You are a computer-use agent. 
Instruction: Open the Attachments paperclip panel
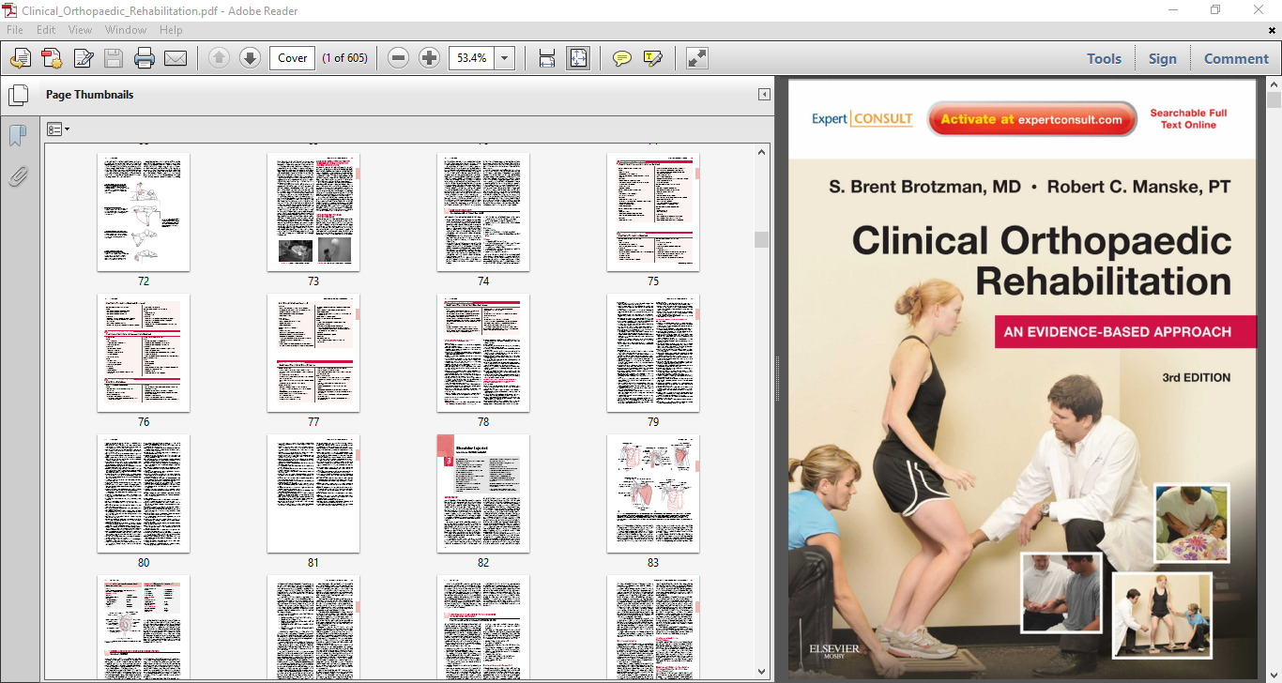point(17,176)
